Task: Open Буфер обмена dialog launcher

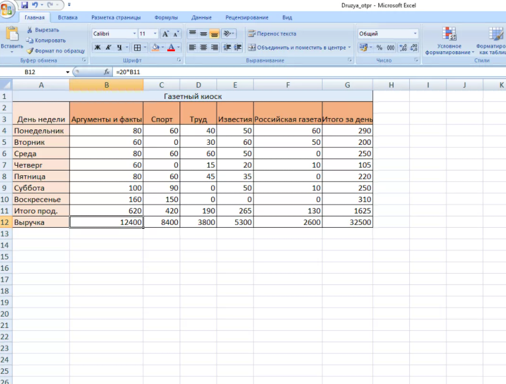Action: pyautogui.click(x=84, y=60)
